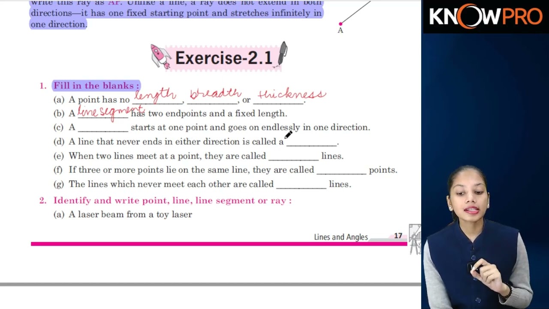Click the rocket icon beside Exercise-2.1
Viewport: 549px width, 309px height.
click(x=161, y=57)
